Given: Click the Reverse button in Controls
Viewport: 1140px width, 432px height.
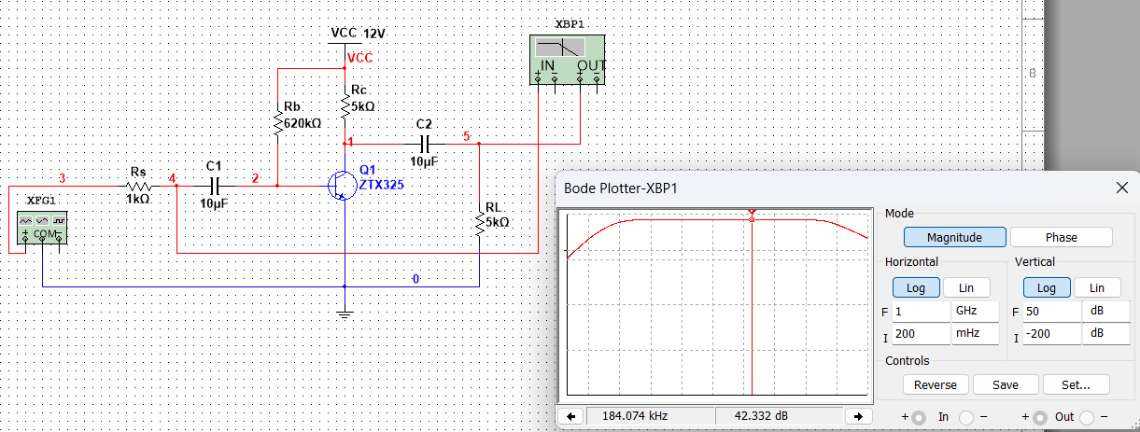Looking at the screenshot, I should pyautogui.click(x=936, y=384).
